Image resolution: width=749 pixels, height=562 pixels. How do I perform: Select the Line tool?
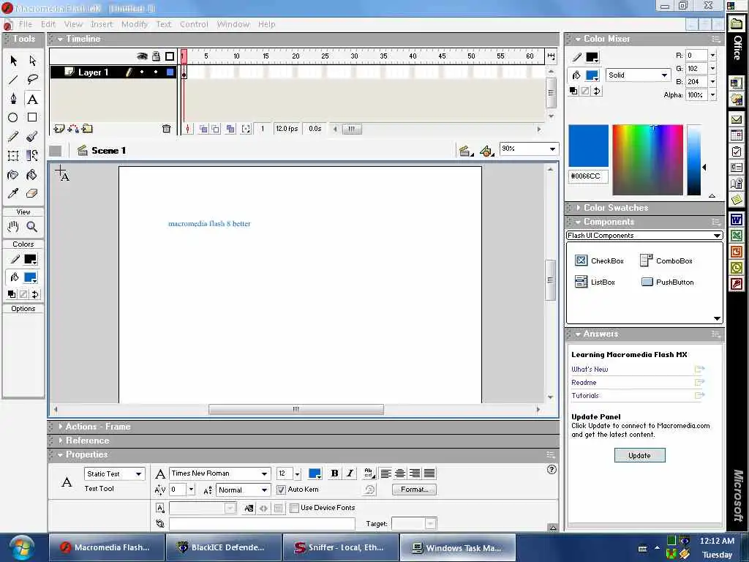click(x=13, y=79)
